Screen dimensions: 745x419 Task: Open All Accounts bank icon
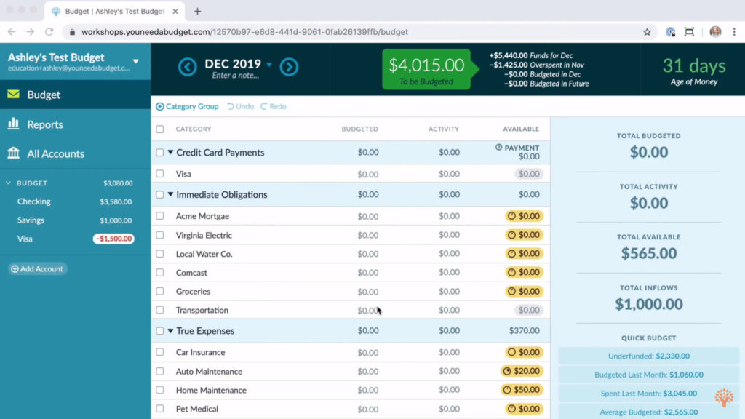point(13,153)
